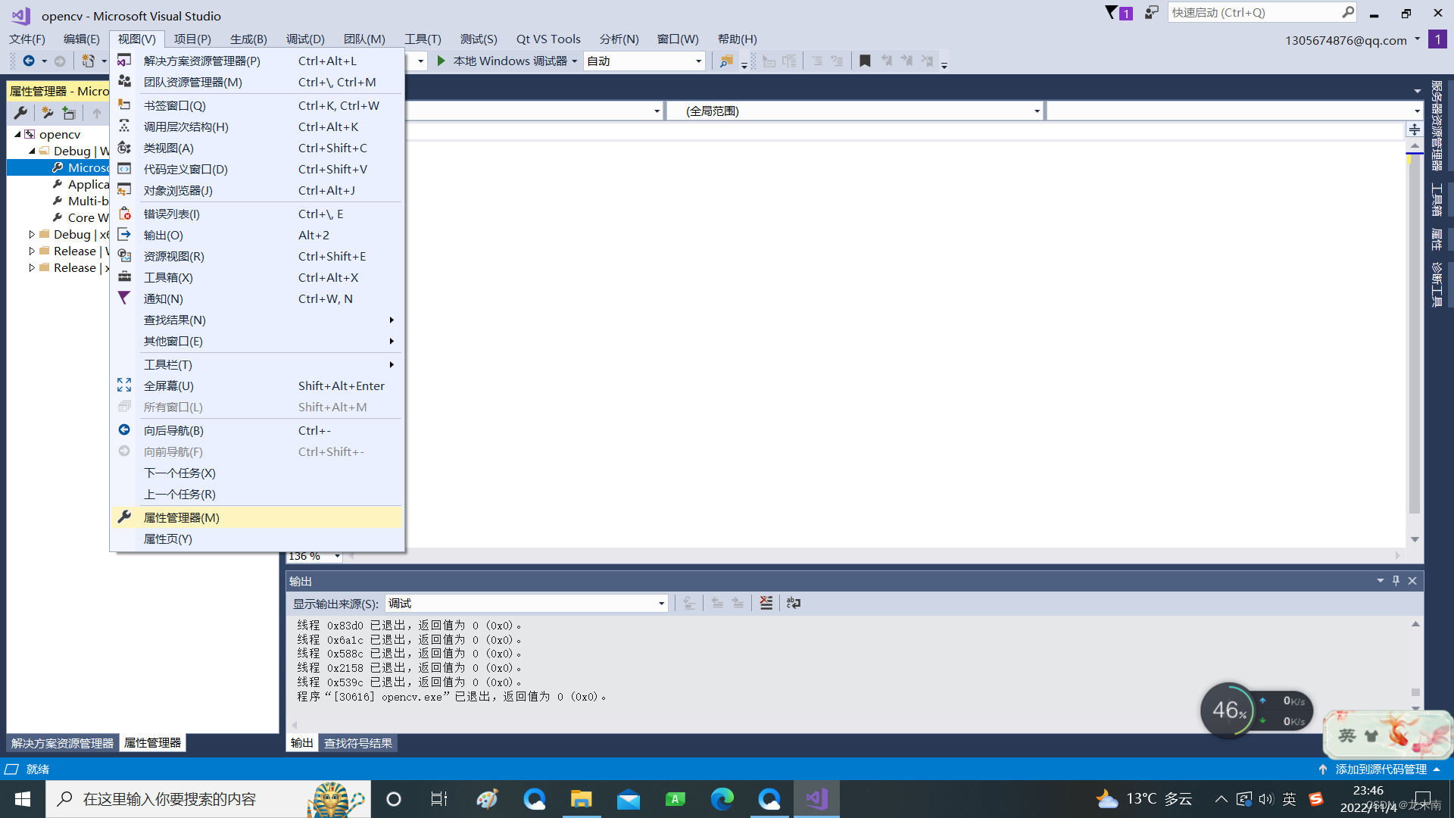Switch to the 解决方案资源管理器 bottom tab
The image size is (1454, 818).
tap(61, 743)
